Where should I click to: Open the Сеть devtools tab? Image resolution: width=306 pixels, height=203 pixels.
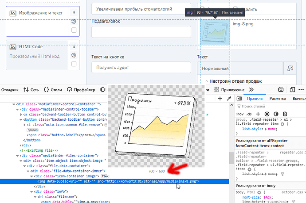tap(31, 90)
